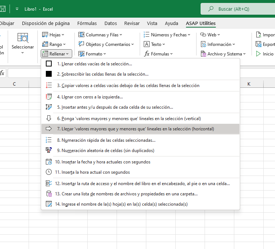Open the Texto dropdown

[154, 44]
